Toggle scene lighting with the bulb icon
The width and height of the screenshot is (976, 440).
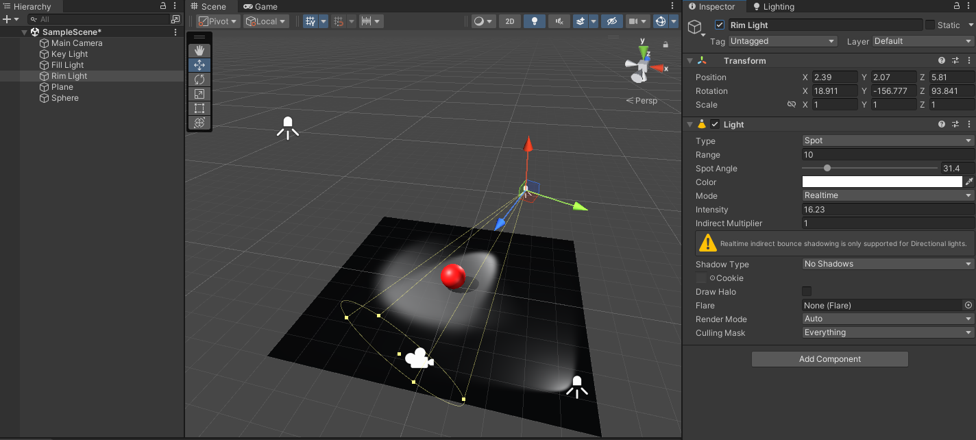click(x=534, y=21)
